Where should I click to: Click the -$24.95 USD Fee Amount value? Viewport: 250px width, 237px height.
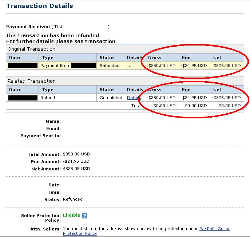click(x=76, y=161)
